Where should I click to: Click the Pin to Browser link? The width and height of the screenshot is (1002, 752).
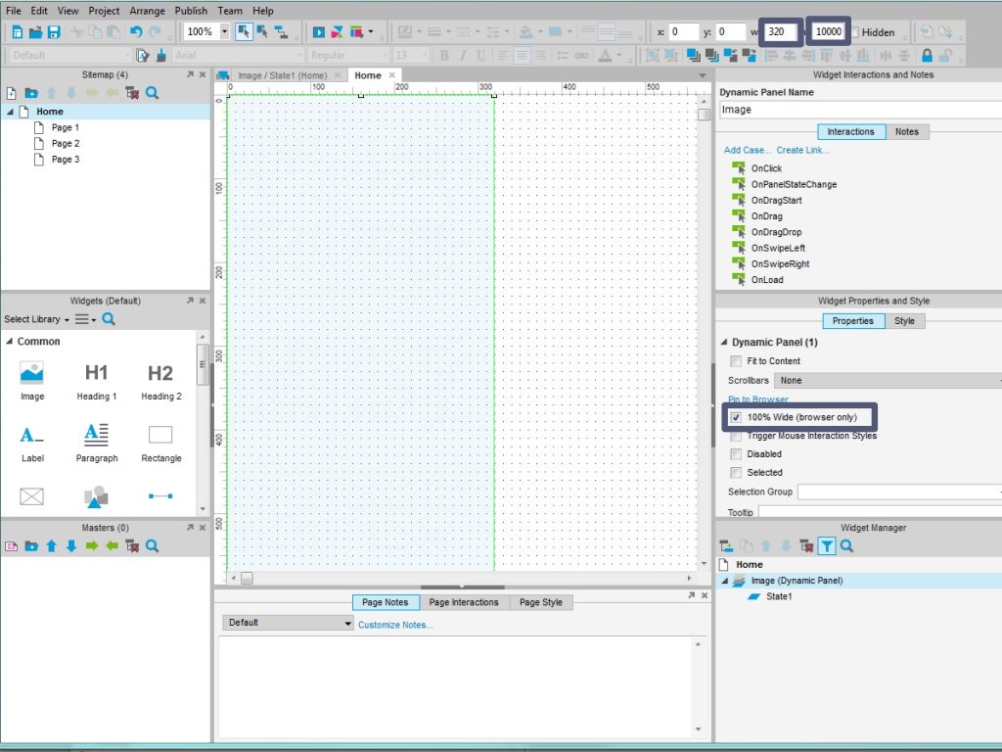tap(758, 399)
